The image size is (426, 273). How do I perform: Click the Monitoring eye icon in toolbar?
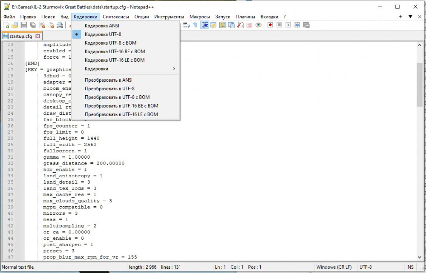pos(258,25)
